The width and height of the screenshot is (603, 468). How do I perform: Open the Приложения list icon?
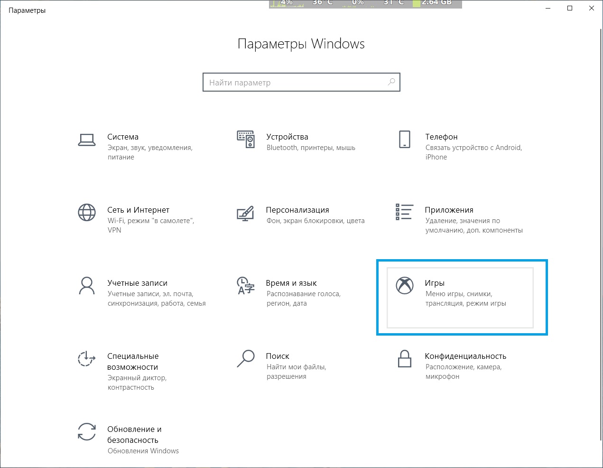[404, 212]
